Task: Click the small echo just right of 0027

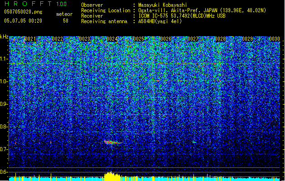Action: pos(194,142)
